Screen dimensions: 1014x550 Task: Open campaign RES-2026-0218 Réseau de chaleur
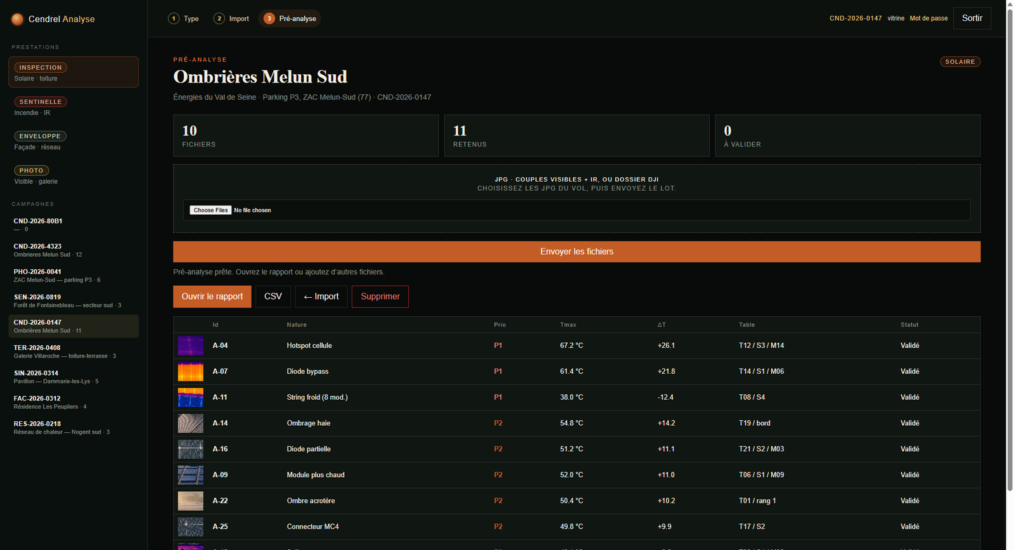click(74, 428)
